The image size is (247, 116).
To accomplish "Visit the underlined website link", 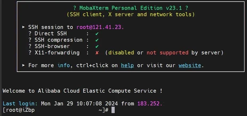I will click(x=190, y=65).
